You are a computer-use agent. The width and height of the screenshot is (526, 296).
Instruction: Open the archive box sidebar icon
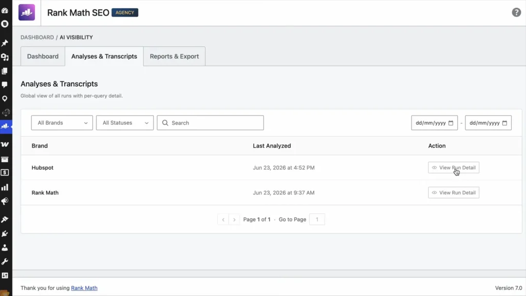pos(5,160)
